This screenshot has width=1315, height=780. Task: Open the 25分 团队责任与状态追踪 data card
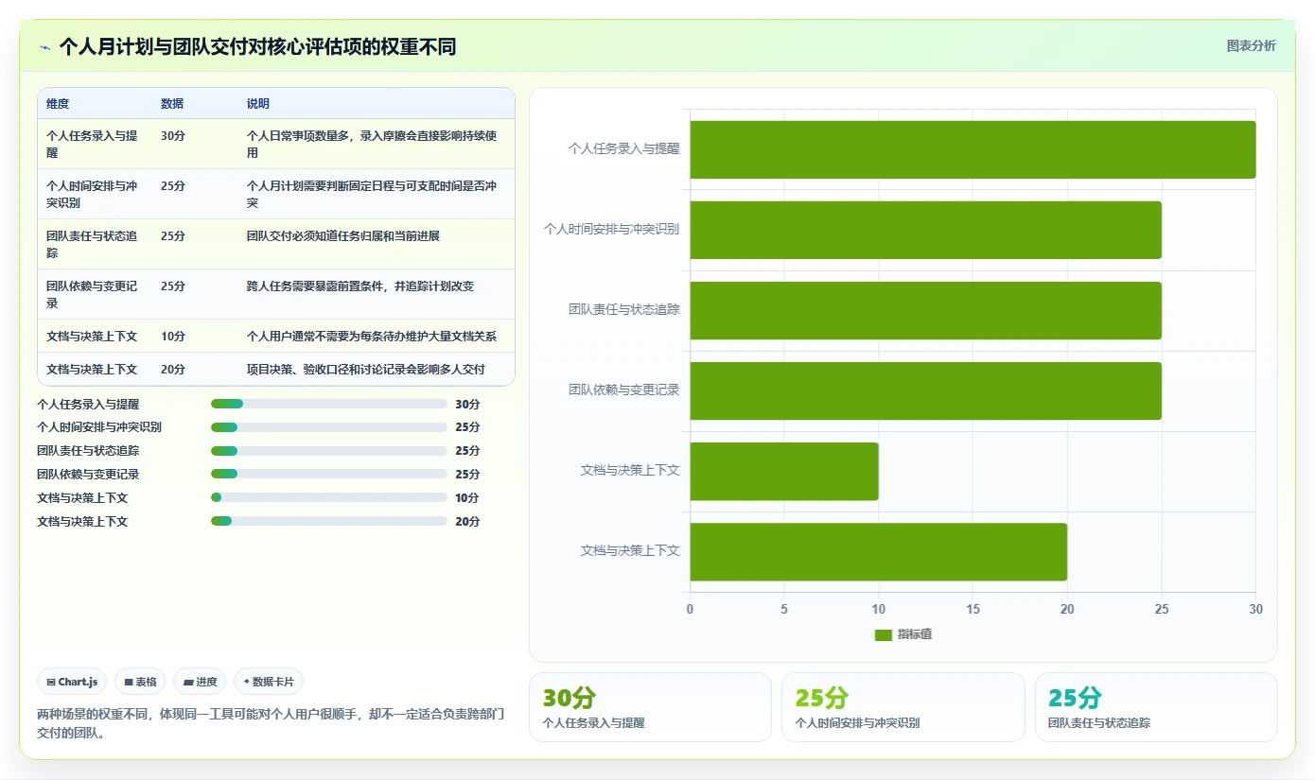click(x=1156, y=707)
